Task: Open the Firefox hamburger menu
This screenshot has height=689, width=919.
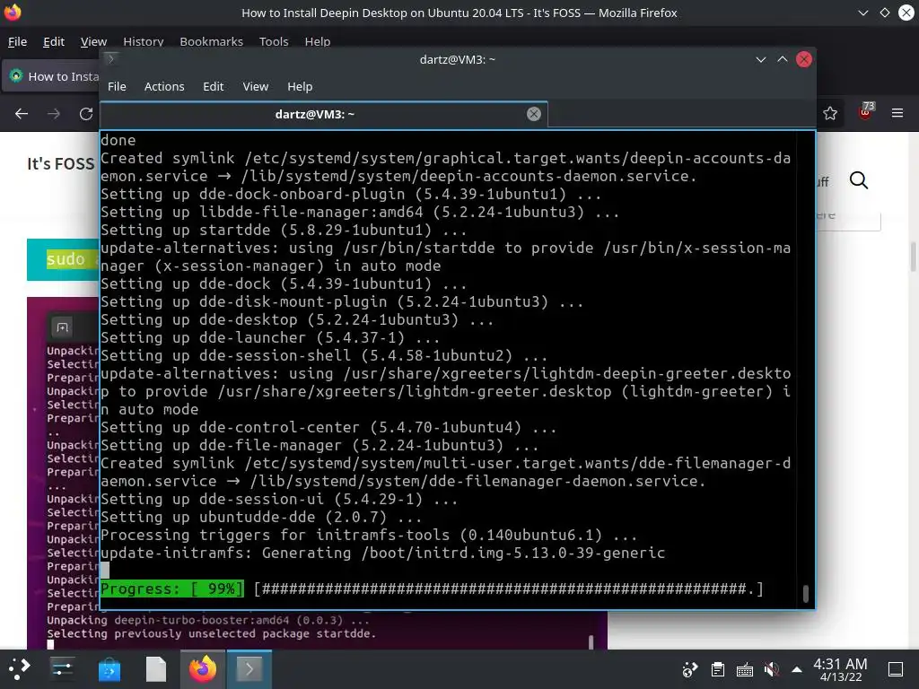Action: pos(897,112)
